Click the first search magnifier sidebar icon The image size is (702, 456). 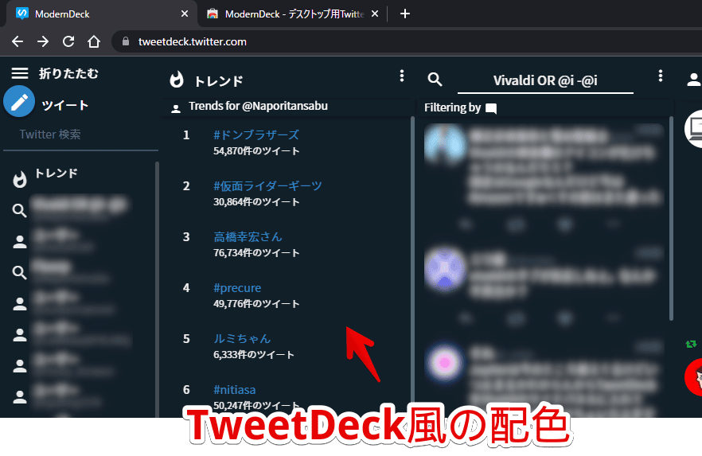pyautogui.click(x=19, y=210)
